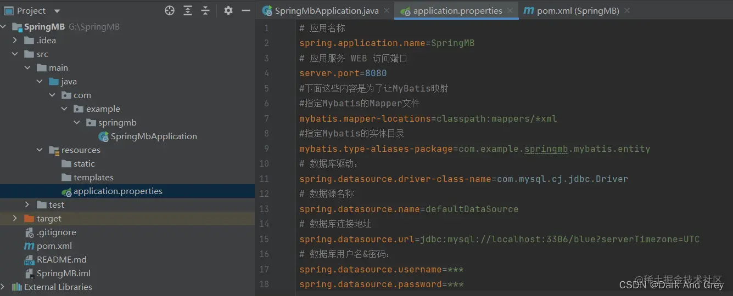Switch to pom.xml (SpringMB) tab
Viewport: 733px width, 296px height.
click(x=578, y=10)
